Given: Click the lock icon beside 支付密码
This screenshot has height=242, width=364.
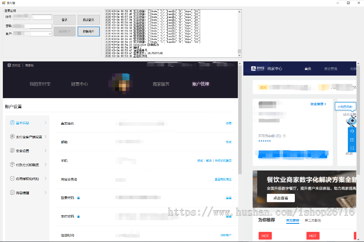Looking at the screenshot, I should (78, 216).
